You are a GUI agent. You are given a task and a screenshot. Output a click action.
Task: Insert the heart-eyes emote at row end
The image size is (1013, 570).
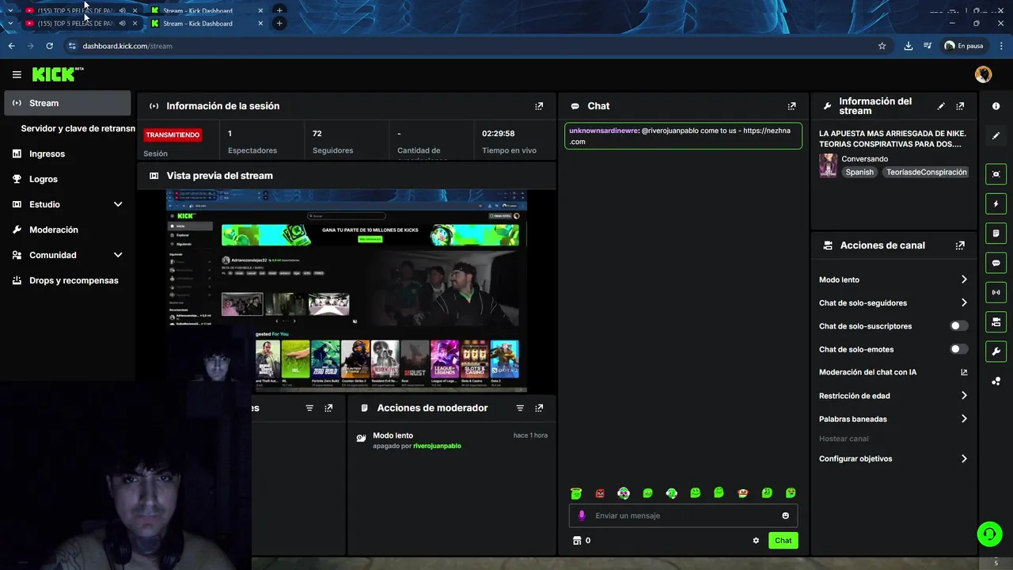click(790, 493)
